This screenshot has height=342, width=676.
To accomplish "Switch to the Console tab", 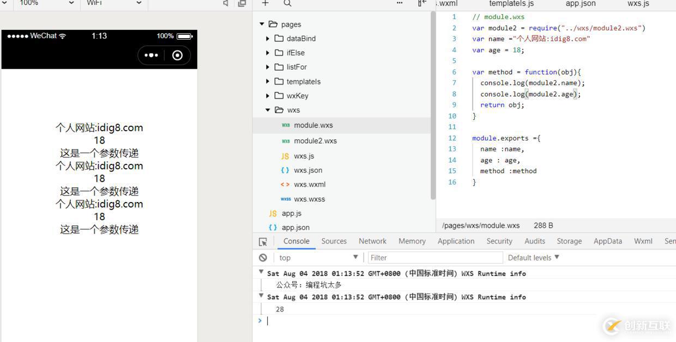I will point(296,241).
